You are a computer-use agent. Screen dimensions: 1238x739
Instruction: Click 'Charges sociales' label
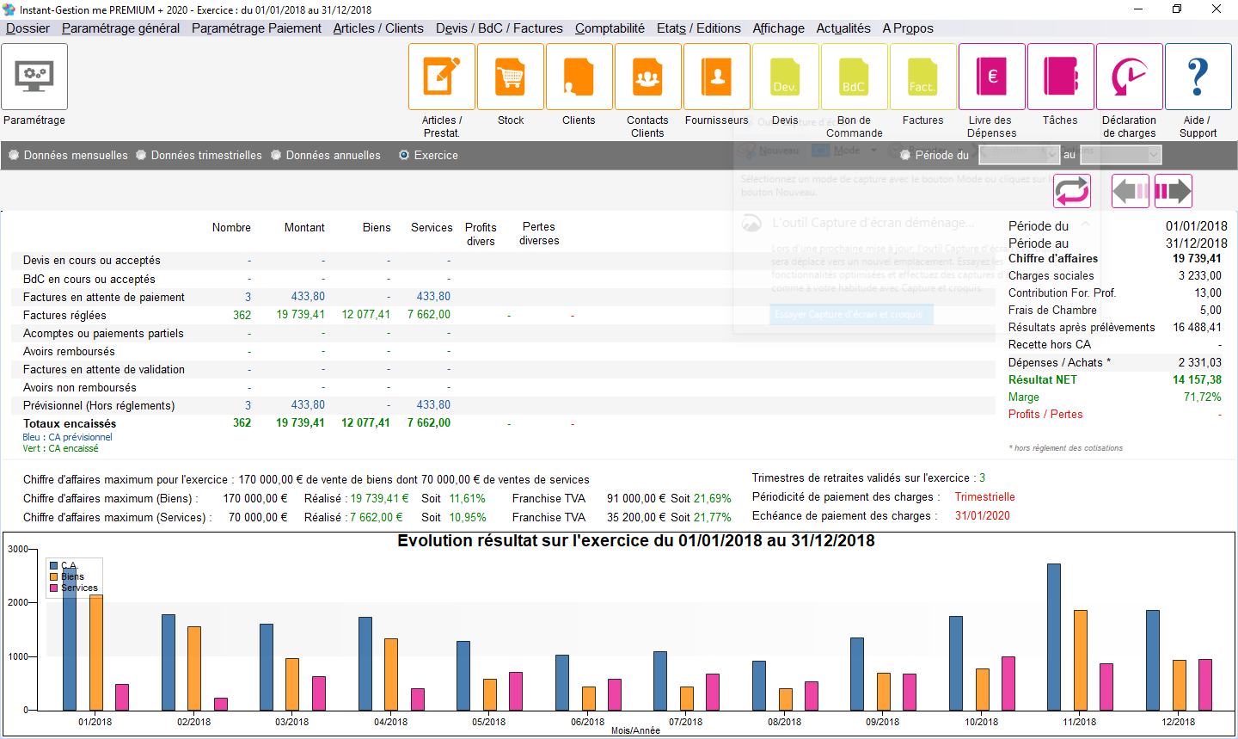(x=1051, y=276)
